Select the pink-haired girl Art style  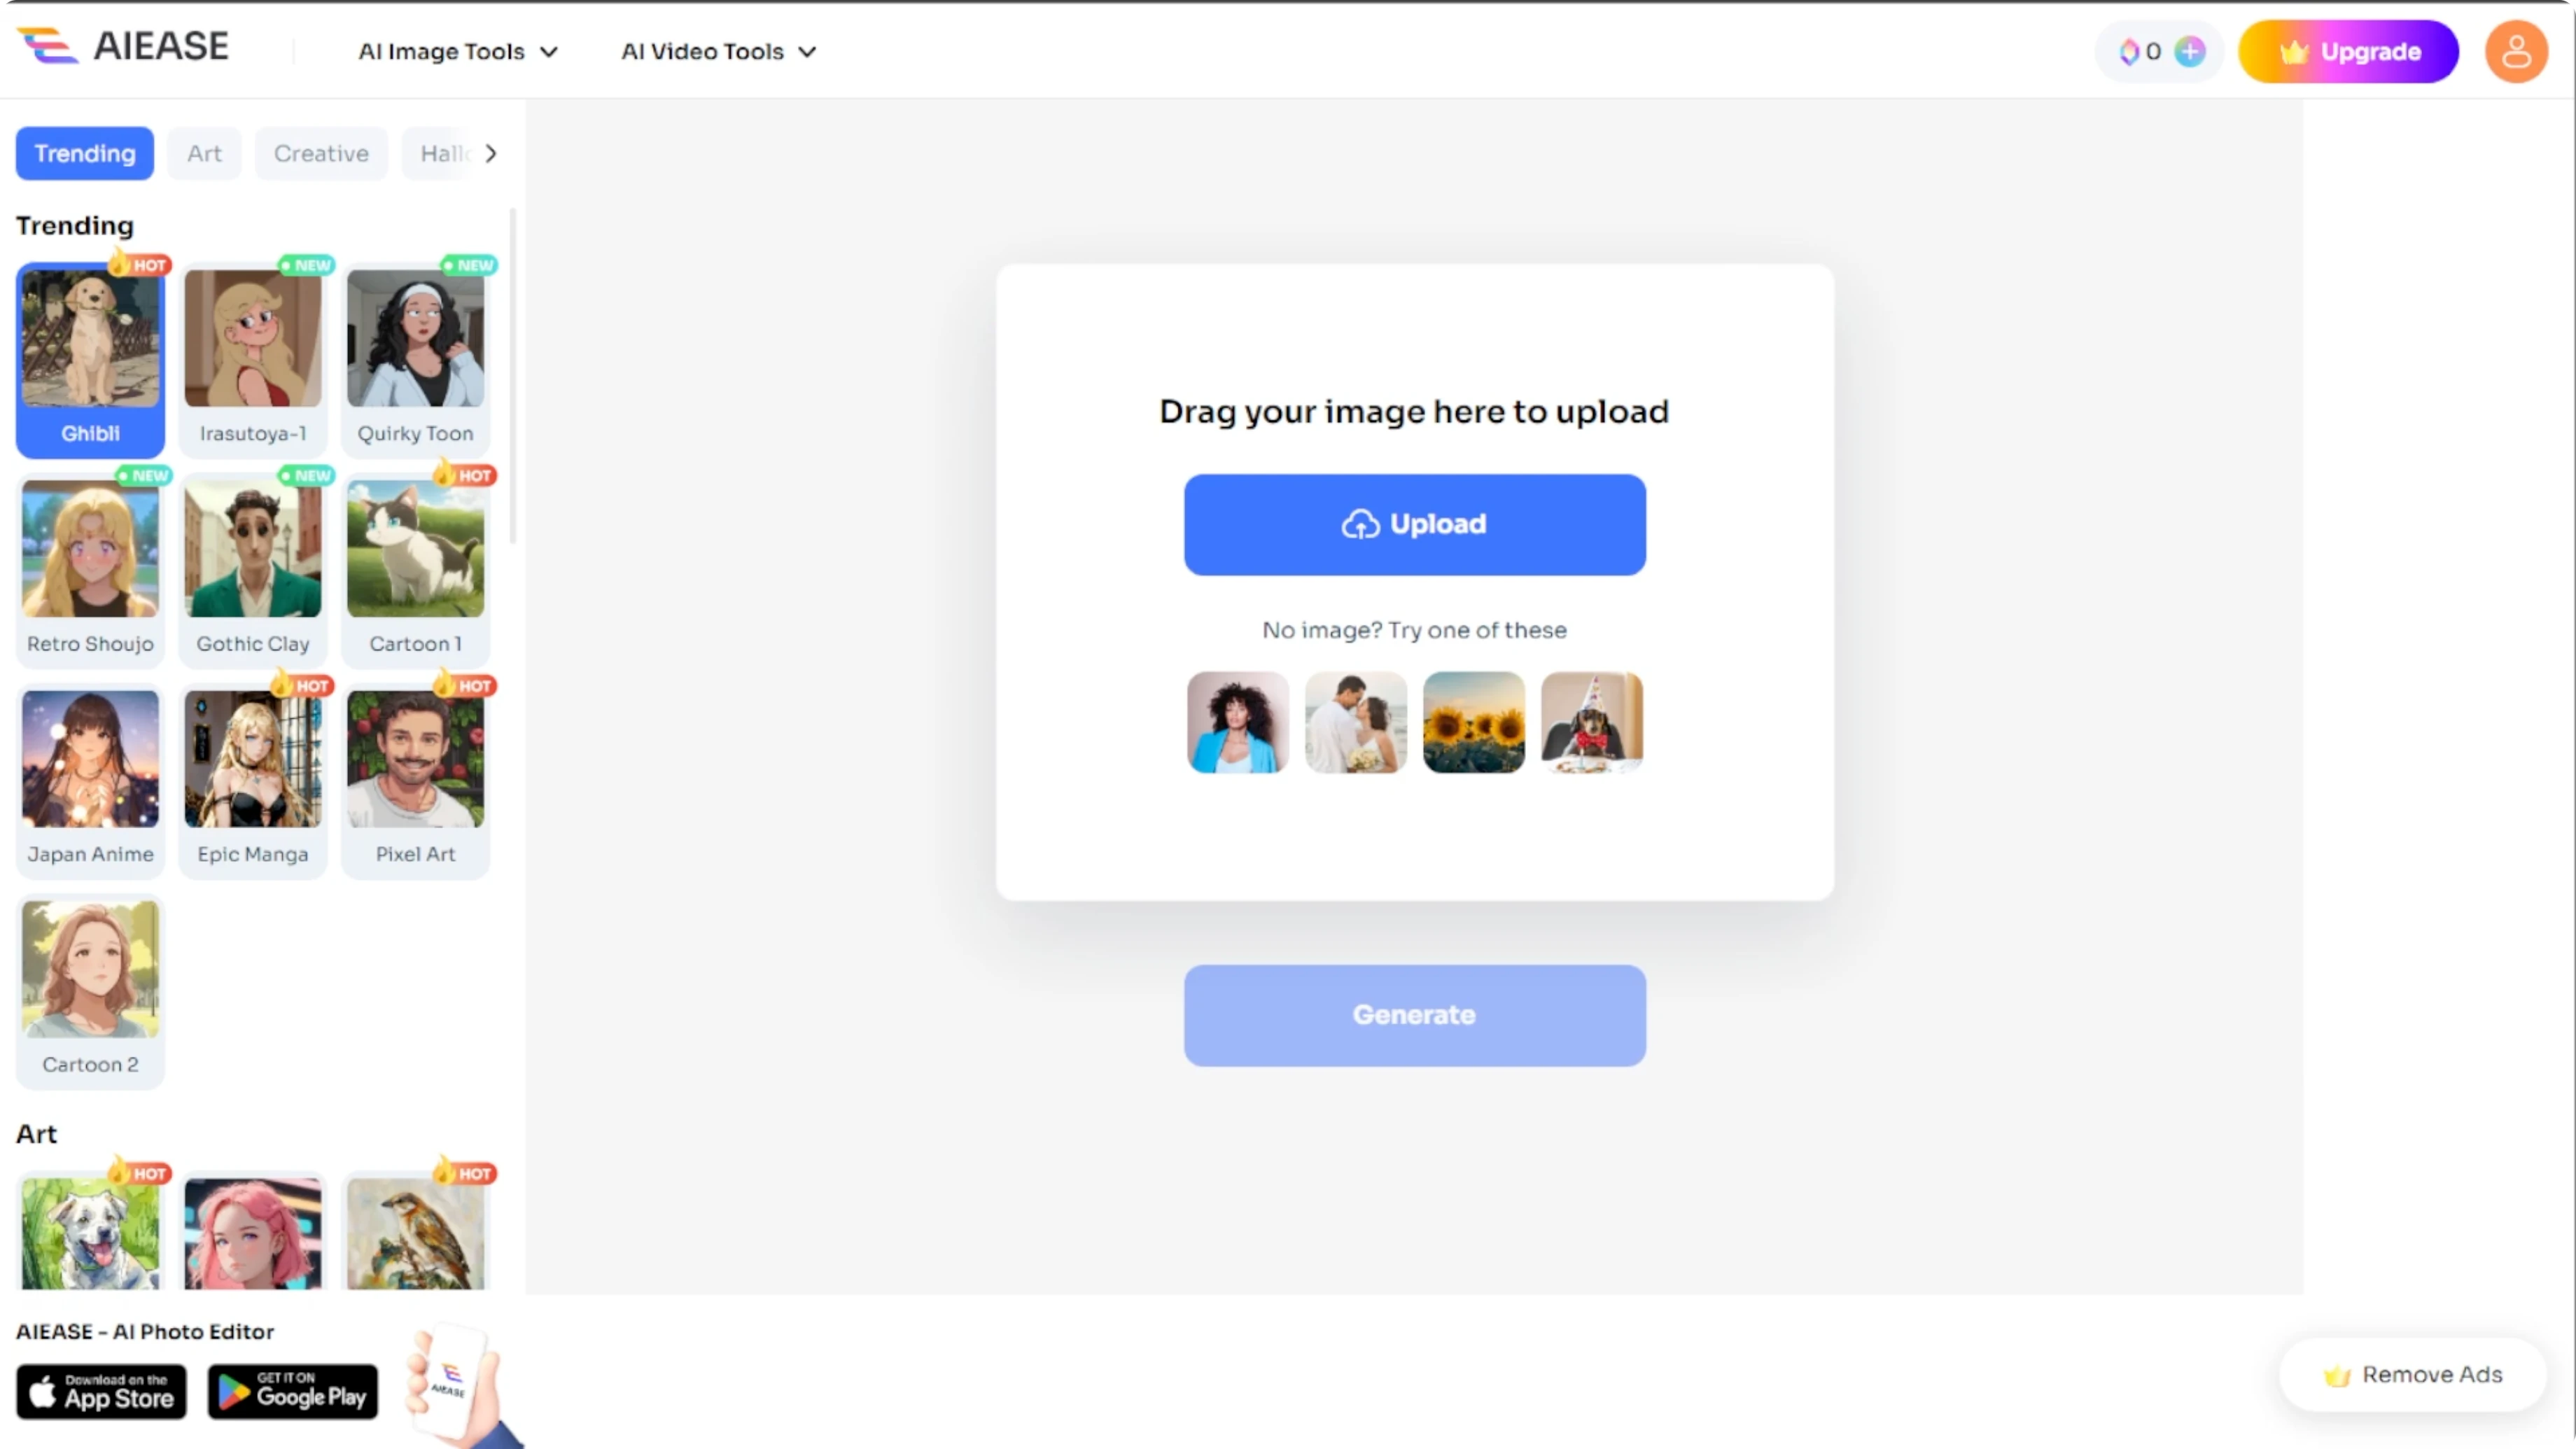[x=253, y=1232]
